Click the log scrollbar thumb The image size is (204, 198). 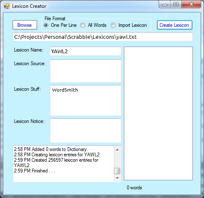coord(117,171)
